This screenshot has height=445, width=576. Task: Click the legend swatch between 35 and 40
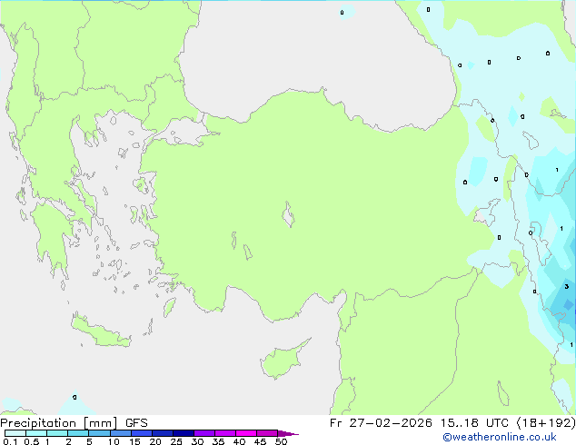(224, 433)
